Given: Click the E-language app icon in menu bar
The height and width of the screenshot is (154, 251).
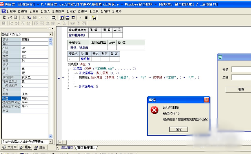Looking at the screenshot, I should click(x=4, y=11).
